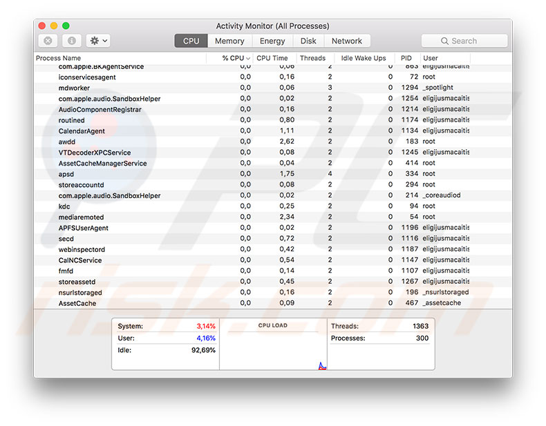The height and width of the screenshot is (426, 546).
Task: Focus the Search field
Action: (x=464, y=41)
